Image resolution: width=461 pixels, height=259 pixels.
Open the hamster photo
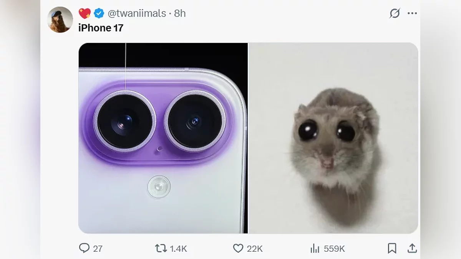[x=333, y=138]
